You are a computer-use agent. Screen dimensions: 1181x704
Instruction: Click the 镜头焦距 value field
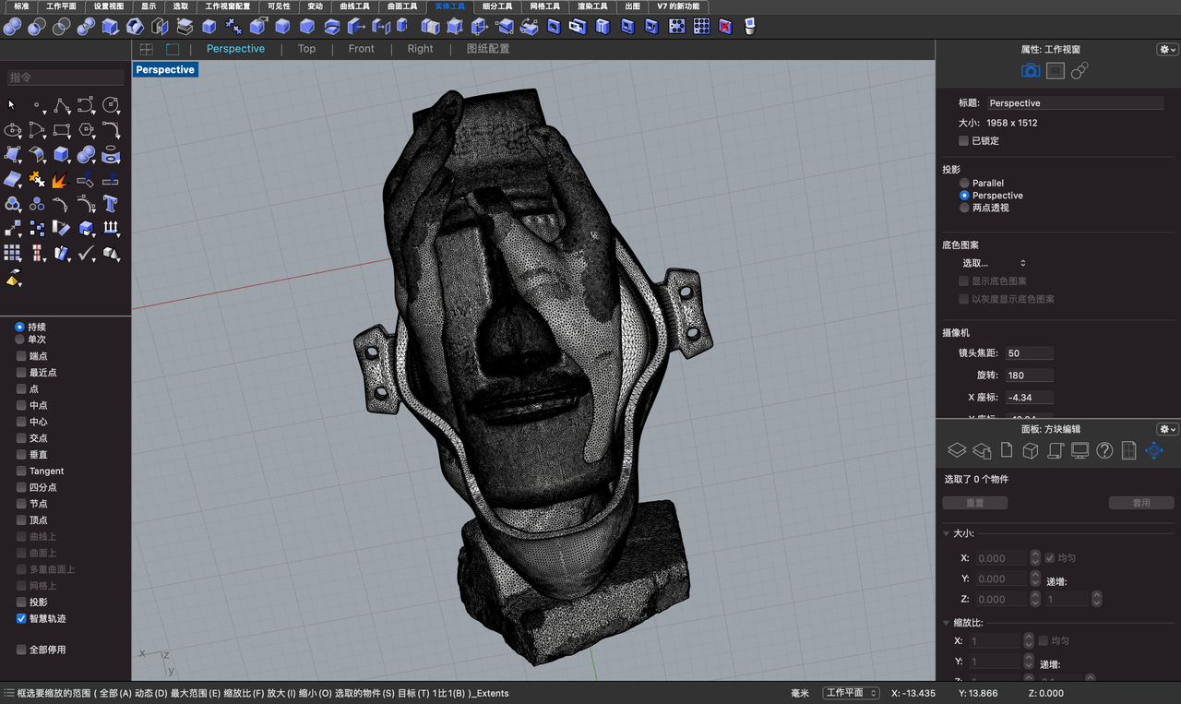coord(1029,353)
